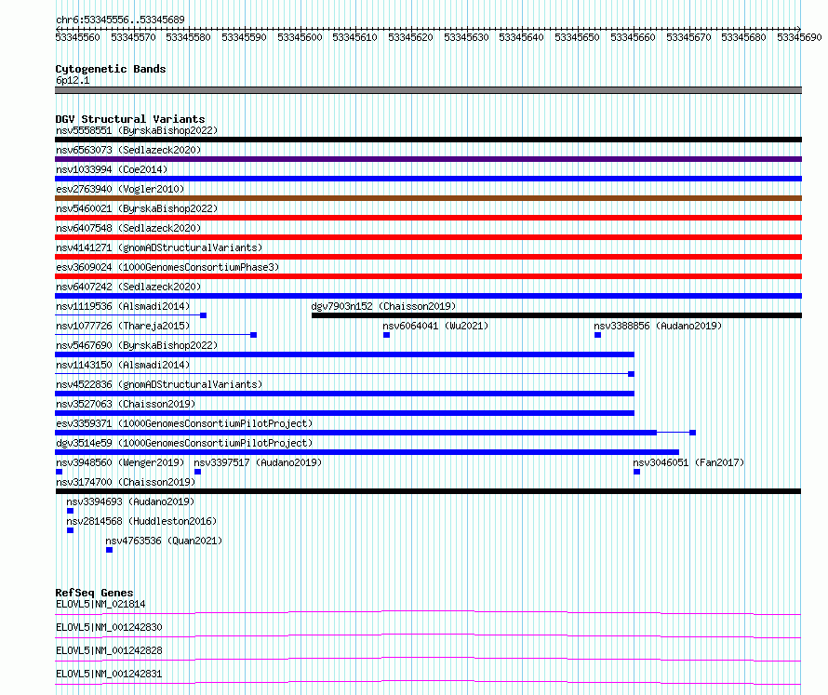The image size is (828, 695).
Task: Open variant nsv1143150 (Alsmadi2014)
Action: [x=123, y=365]
